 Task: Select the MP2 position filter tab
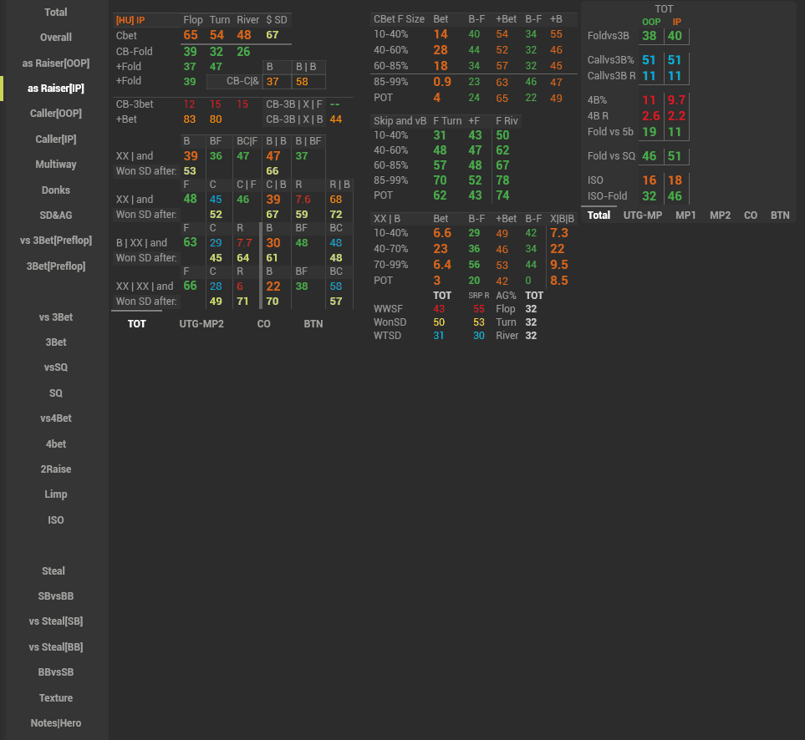[720, 215]
